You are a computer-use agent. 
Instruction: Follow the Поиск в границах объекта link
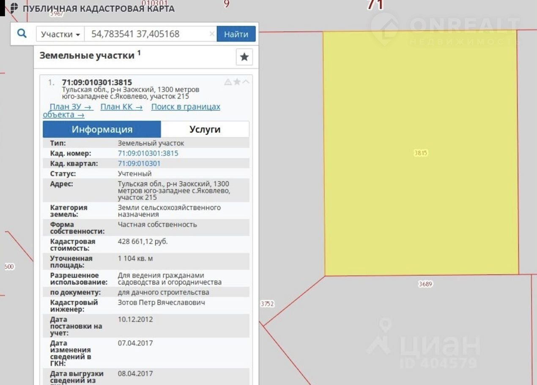pyautogui.click(x=186, y=107)
